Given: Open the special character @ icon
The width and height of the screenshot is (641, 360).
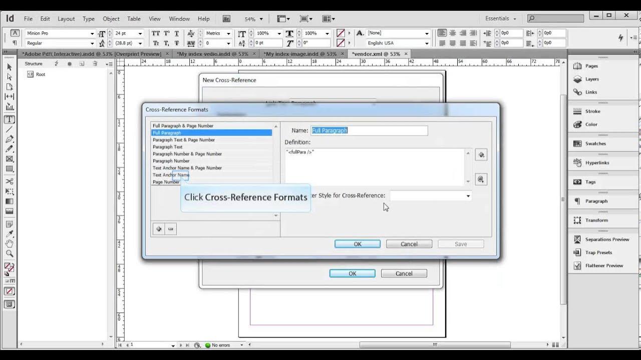Looking at the screenshot, I should (481, 179).
